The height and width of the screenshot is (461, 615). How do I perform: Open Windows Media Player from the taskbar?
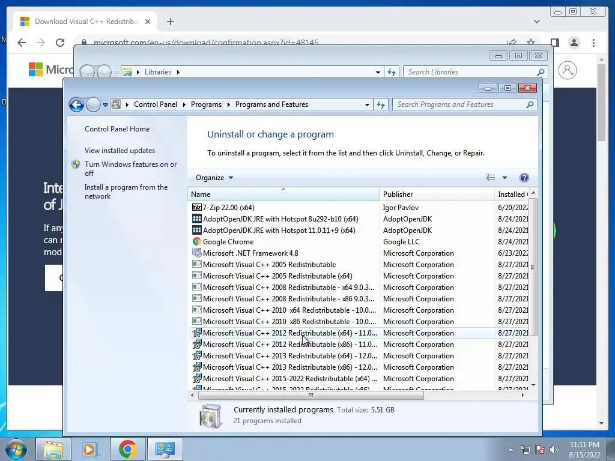point(89,449)
